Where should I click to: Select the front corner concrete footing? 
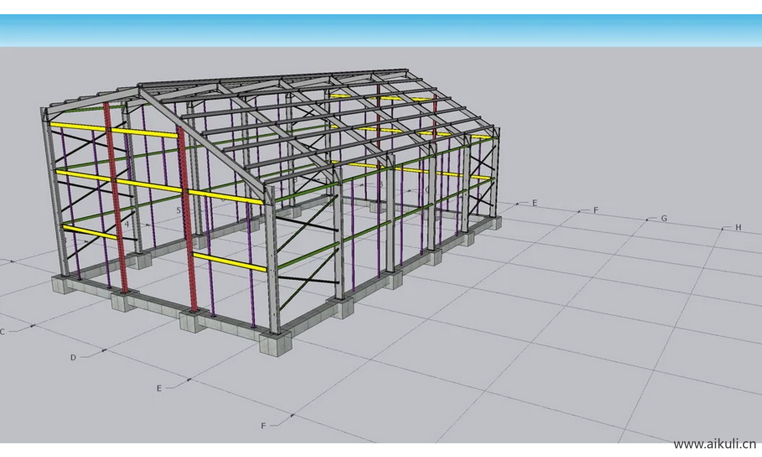(274, 342)
